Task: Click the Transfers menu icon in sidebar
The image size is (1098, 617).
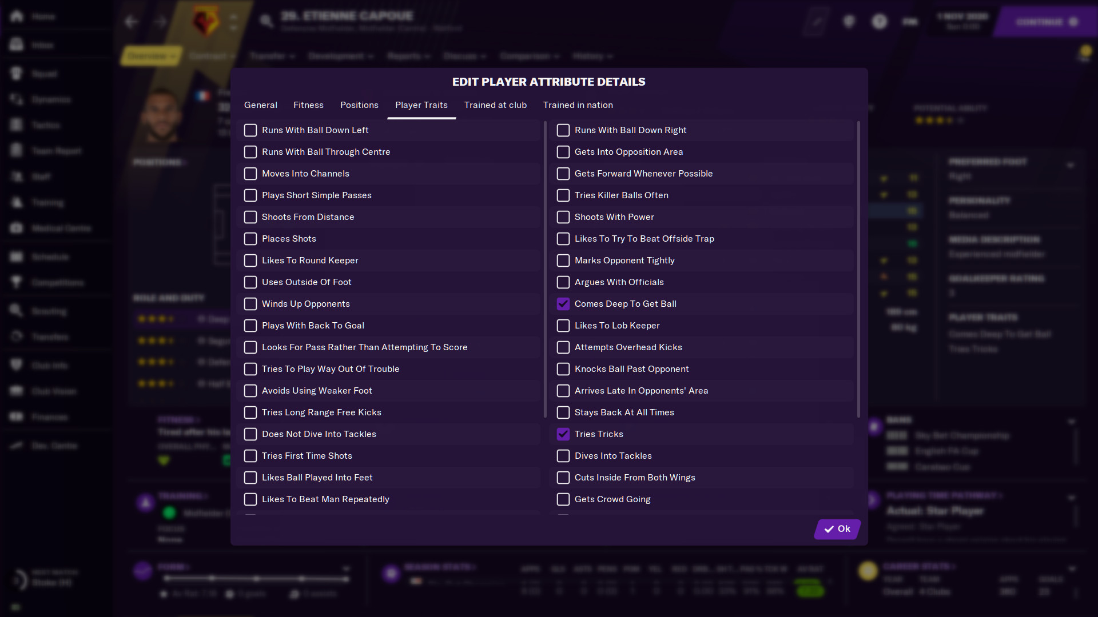Action: (x=17, y=336)
